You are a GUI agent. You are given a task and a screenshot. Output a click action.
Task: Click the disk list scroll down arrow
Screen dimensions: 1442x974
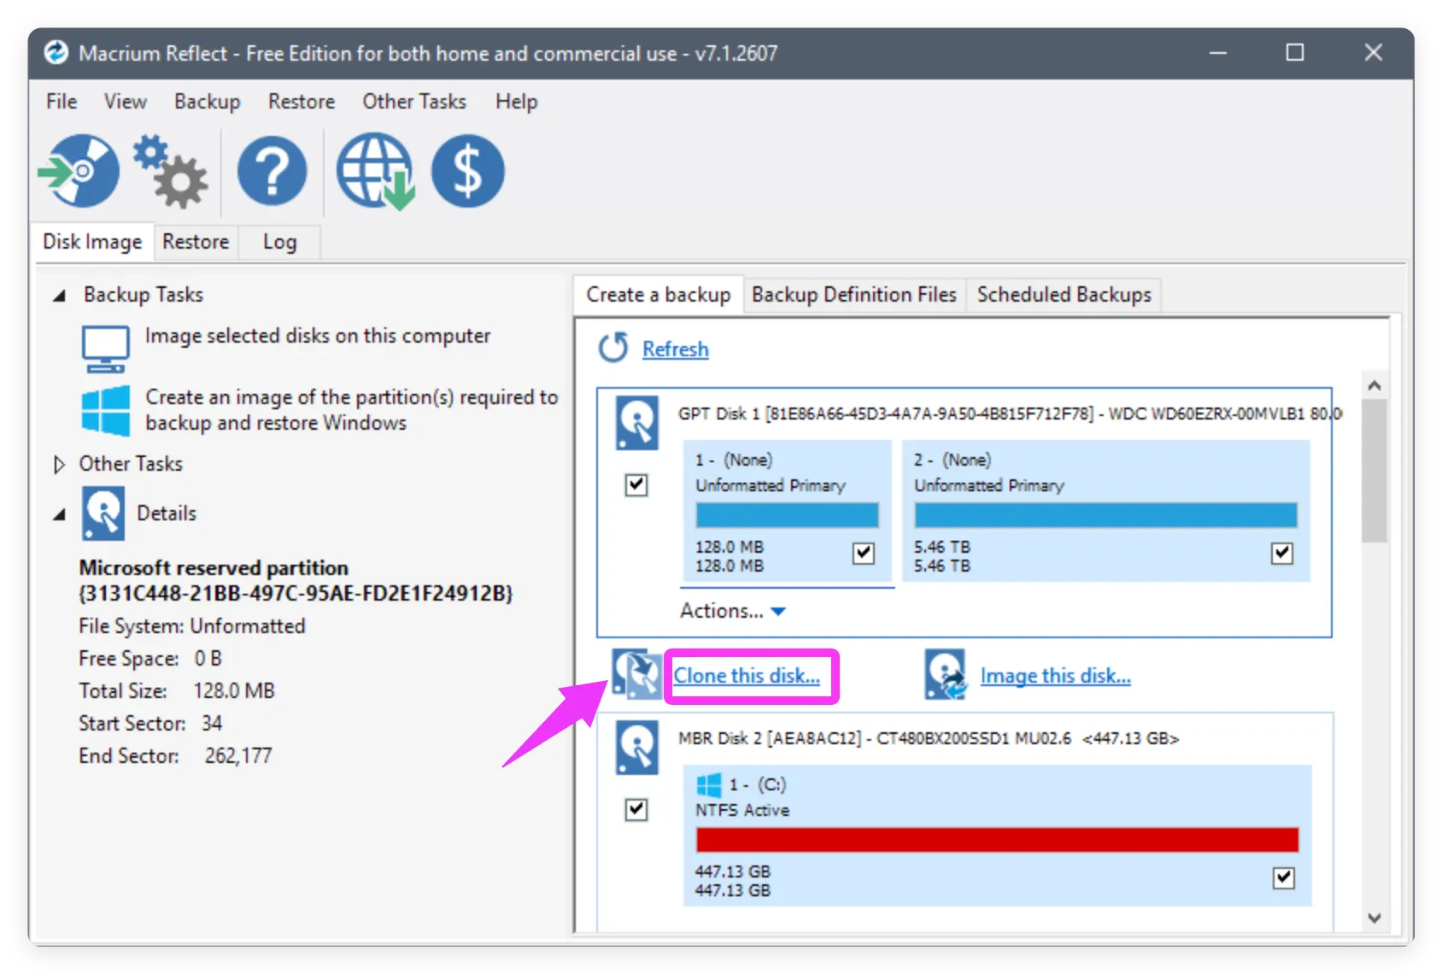1375,918
